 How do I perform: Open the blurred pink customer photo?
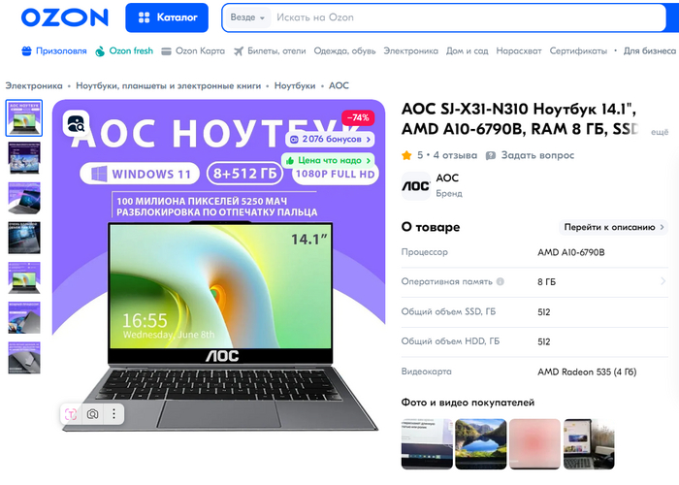(x=534, y=444)
